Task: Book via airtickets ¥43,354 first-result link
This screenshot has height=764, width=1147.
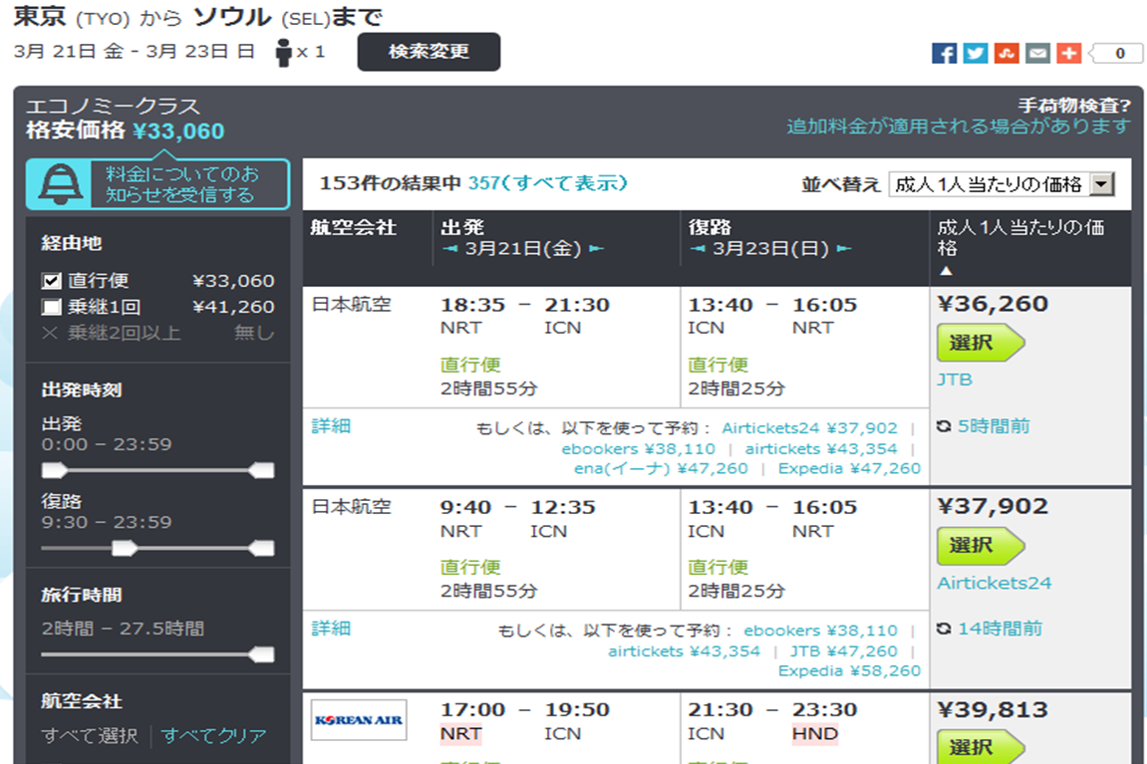Action: pos(821,449)
